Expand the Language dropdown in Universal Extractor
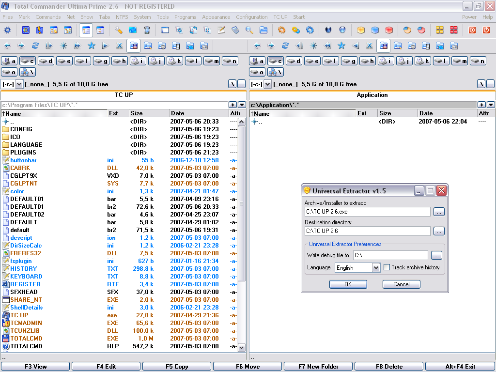 (376, 267)
